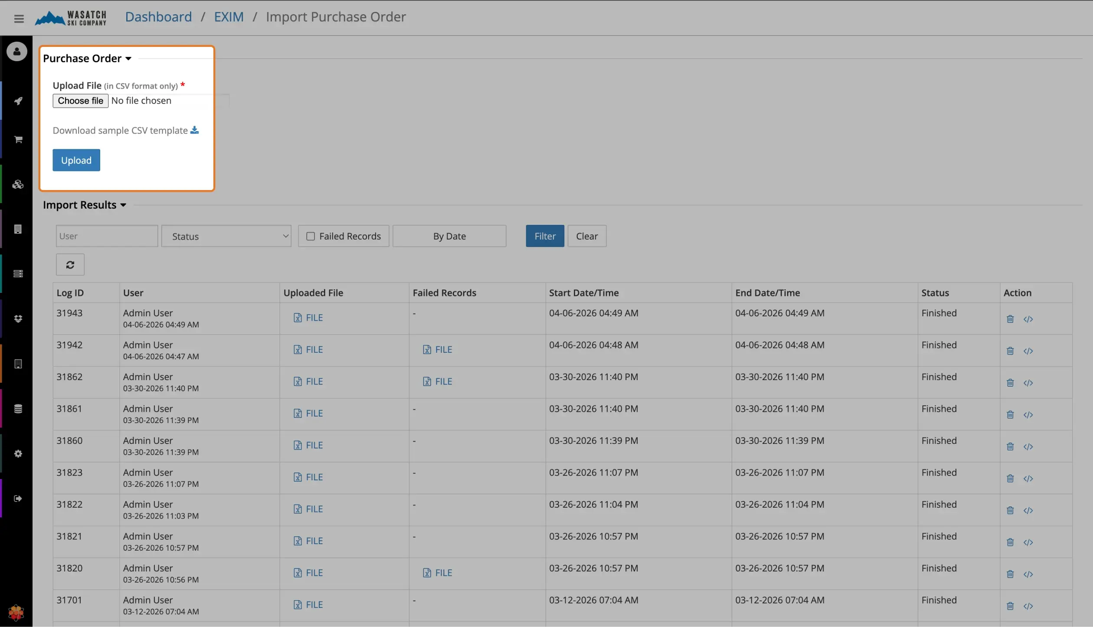The height and width of the screenshot is (627, 1093).
Task: Open uploaded FILE for log 31701
Action: pos(308,604)
